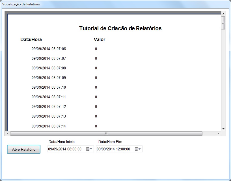Click the Valor 0 in row 08:07:10

coord(96,88)
